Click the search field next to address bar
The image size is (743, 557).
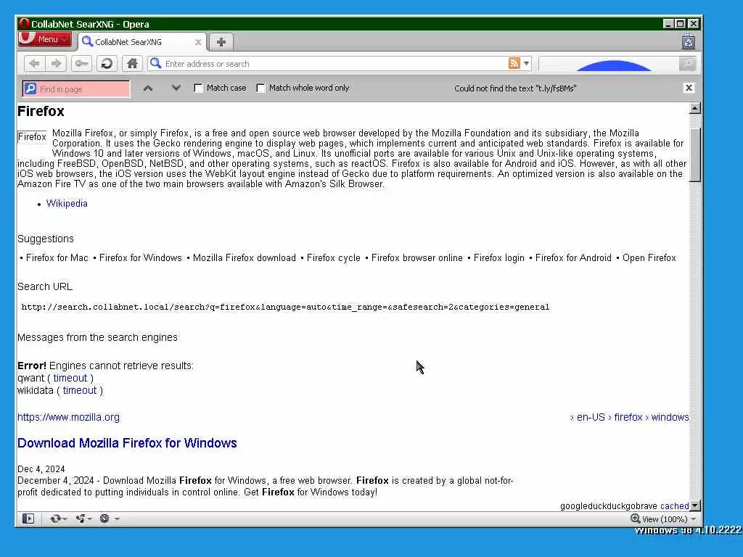[609, 64]
